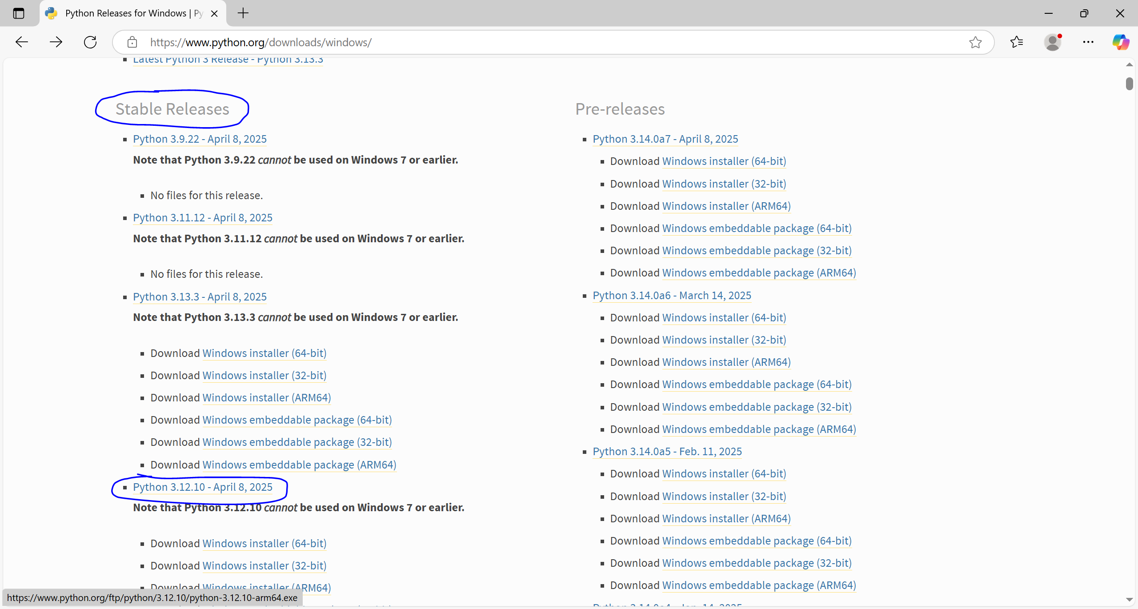Go forward with the forward arrow
Viewport: 1138px width, 609px height.
click(x=56, y=42)
